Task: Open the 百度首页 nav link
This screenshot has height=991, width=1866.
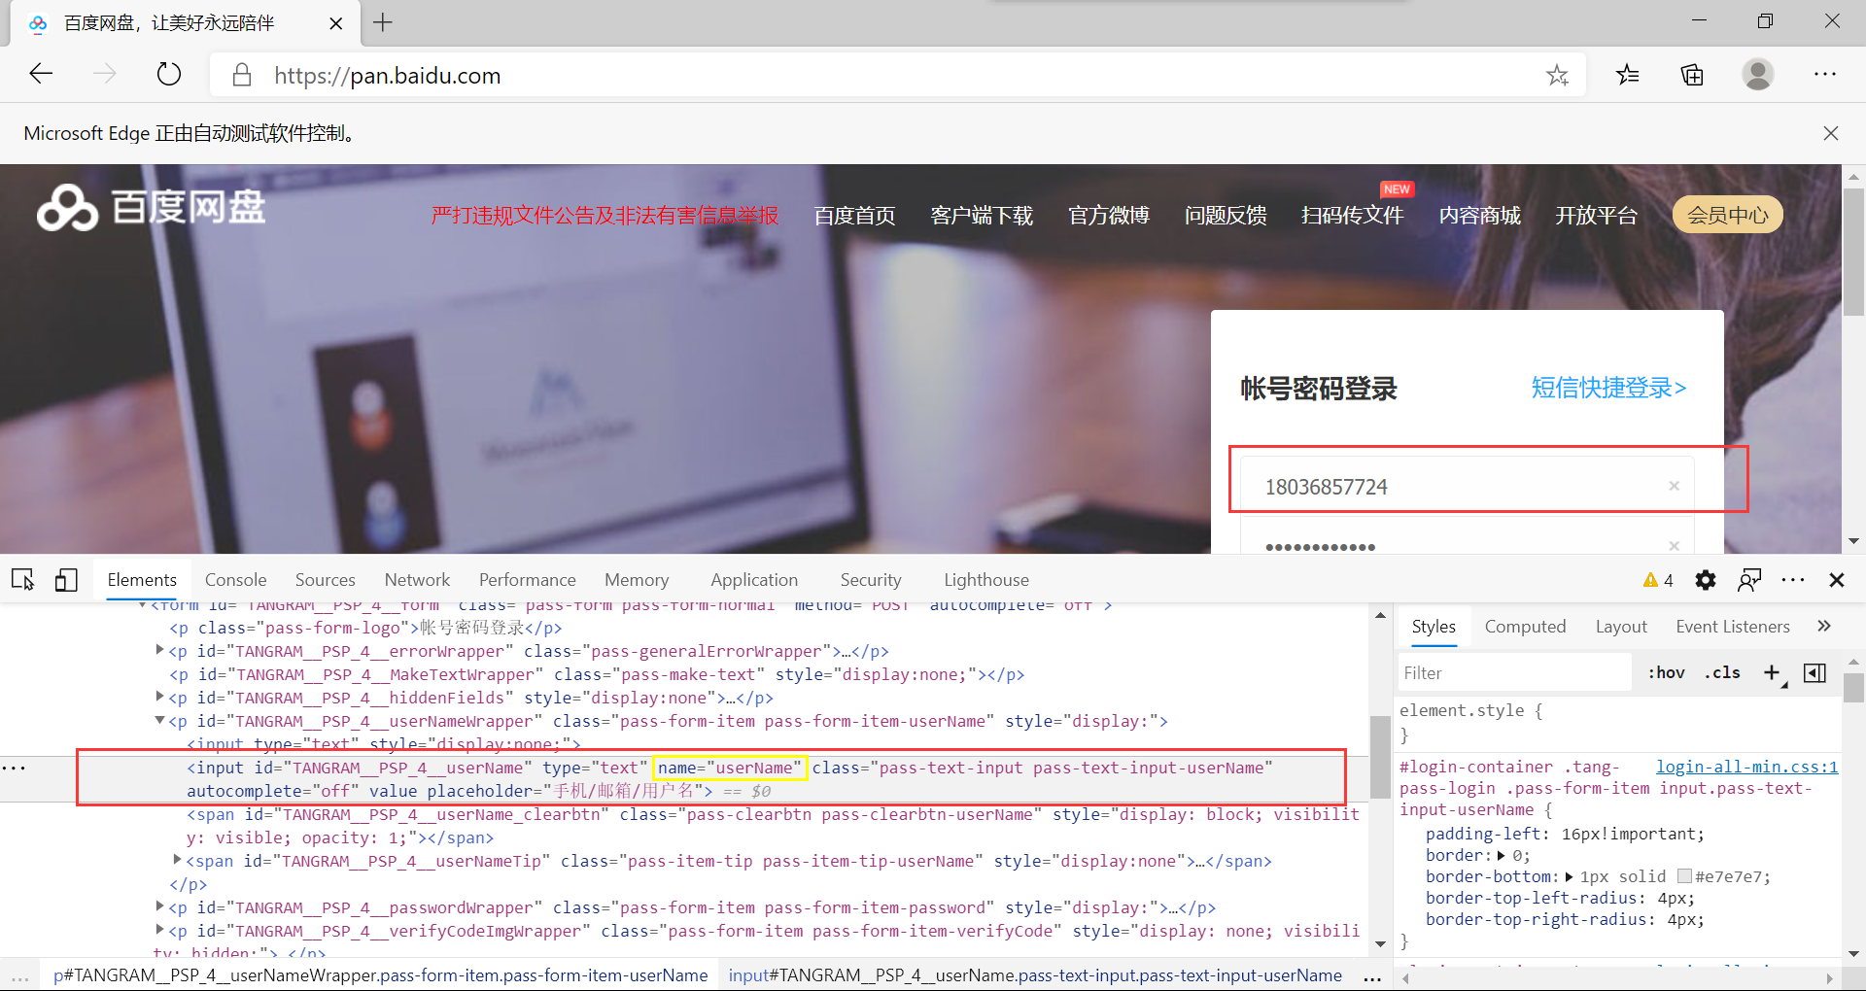Action: pos(854,215)
